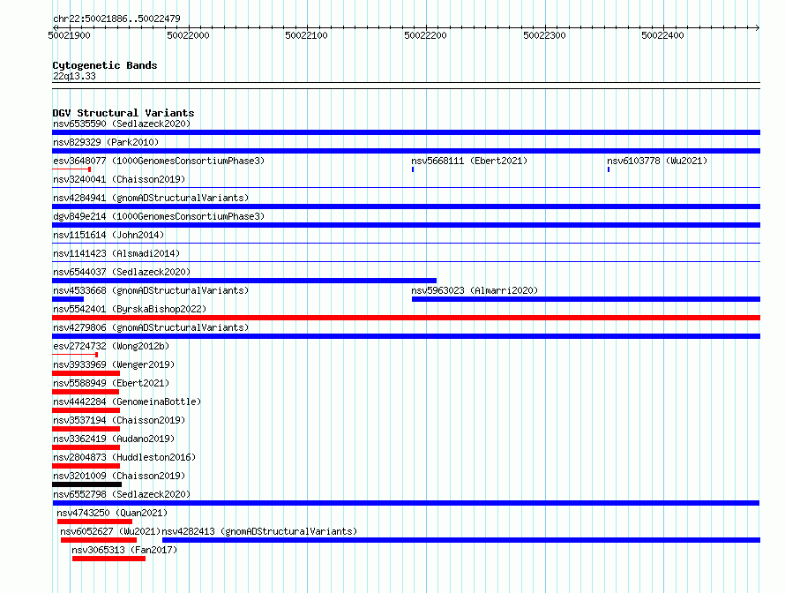The width and height of the screenshot is (785, 593).
Task: Click the red esv3648077 variant glyph
Action: (x=71, y=169)
